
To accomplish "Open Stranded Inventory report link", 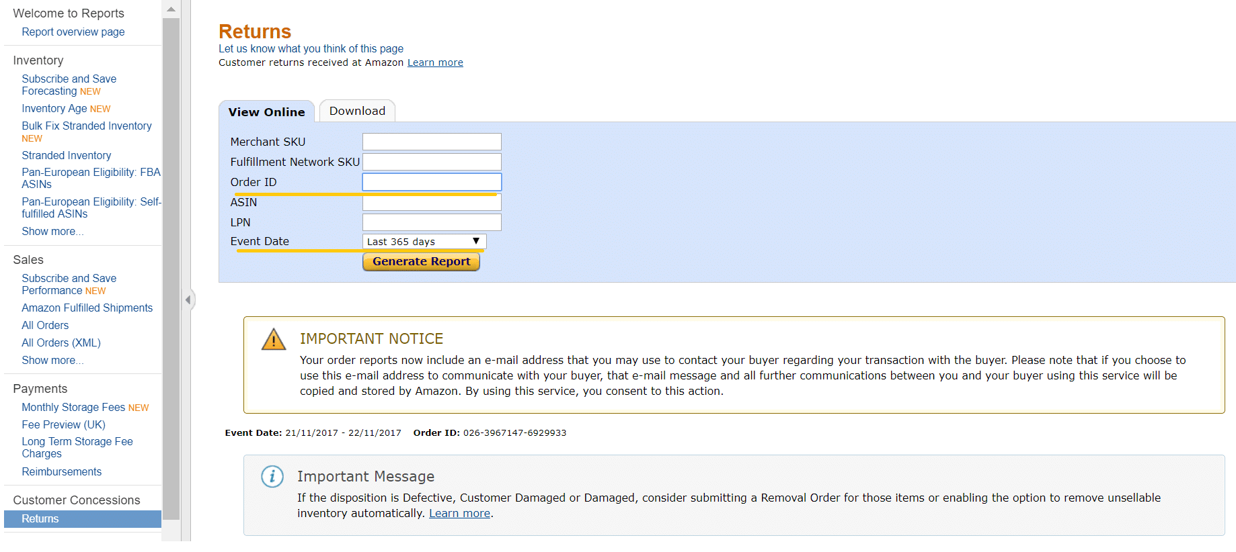I will click(66, 155).
